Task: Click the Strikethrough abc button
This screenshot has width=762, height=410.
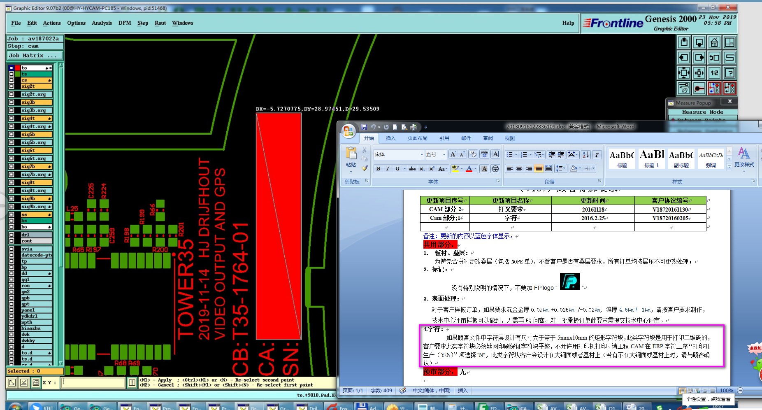Action: click(x=412, y=169)
